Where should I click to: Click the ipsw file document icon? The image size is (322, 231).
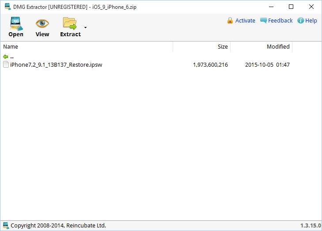point(6,64)
